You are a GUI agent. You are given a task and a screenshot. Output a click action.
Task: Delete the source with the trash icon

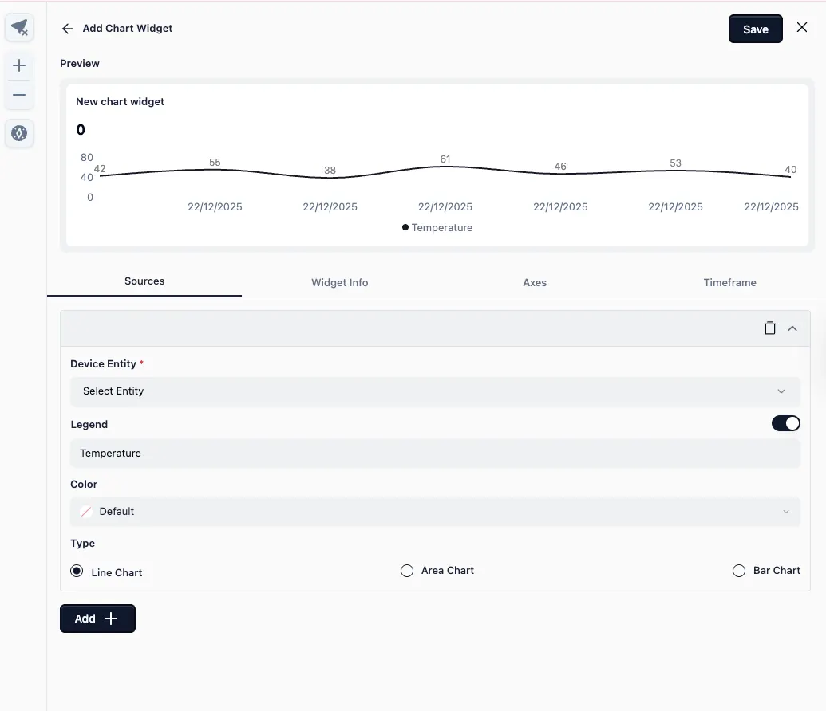click(x=769, y=328)
